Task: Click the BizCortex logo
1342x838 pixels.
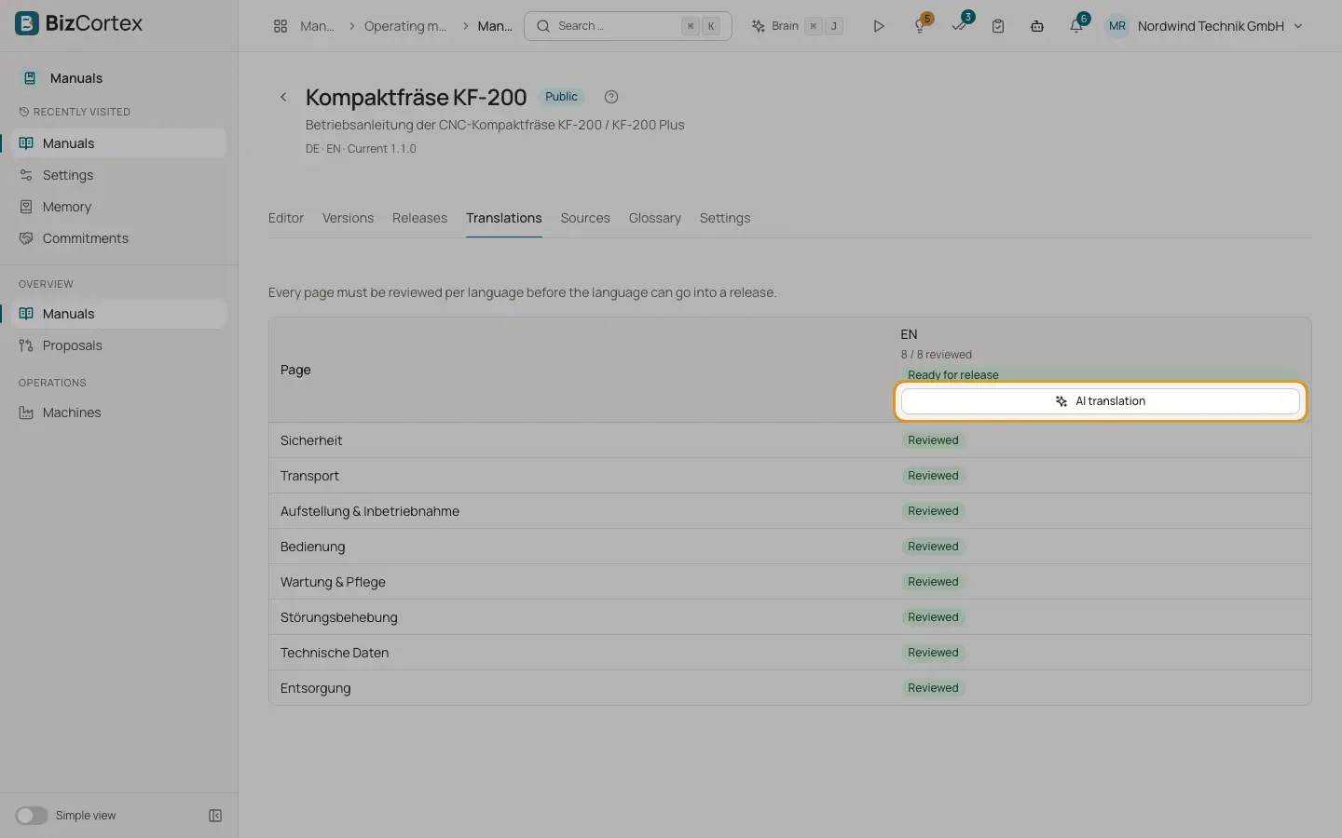Action: click(79, 23)
